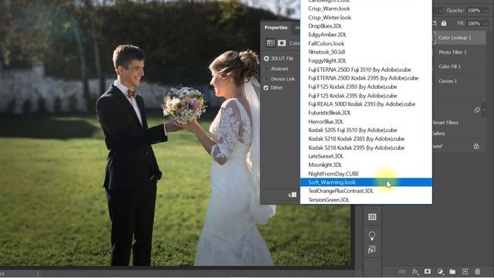Open the grid panel icon in collapsed dock
494x278 pixels.
[x=372, y=217]
